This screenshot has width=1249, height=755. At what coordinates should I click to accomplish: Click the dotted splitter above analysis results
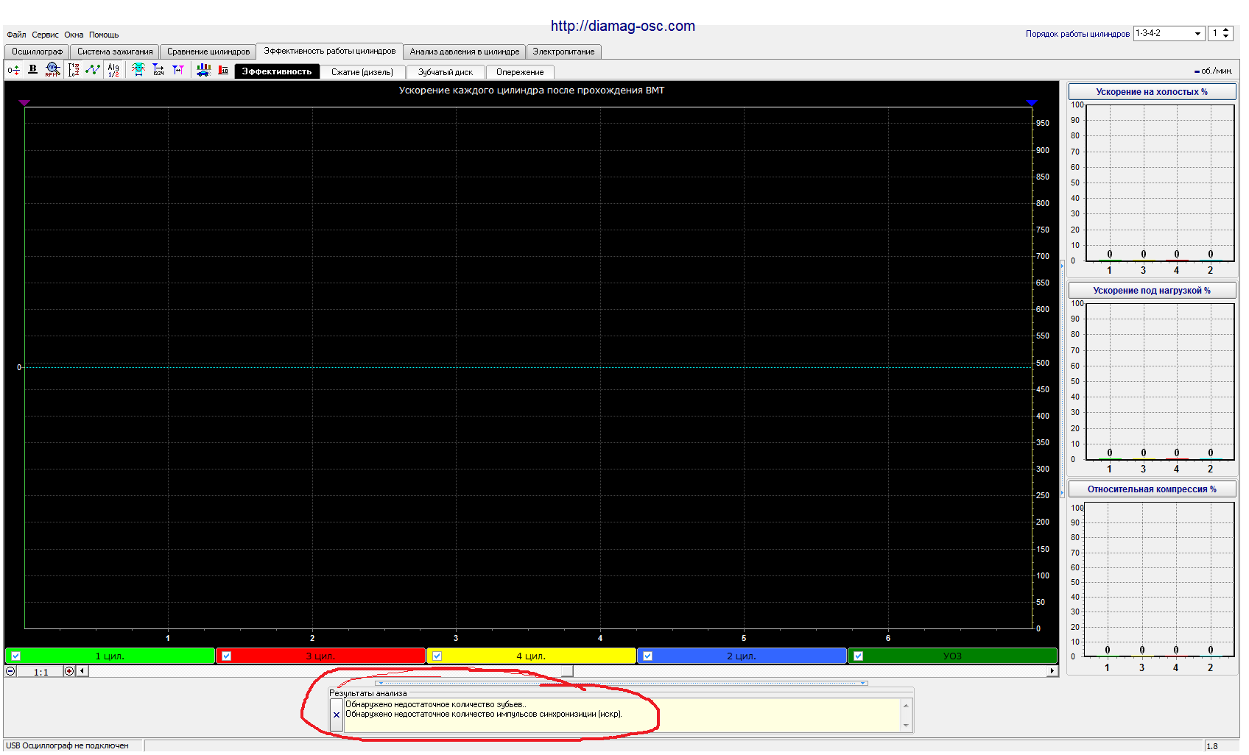tap(622, 683)
